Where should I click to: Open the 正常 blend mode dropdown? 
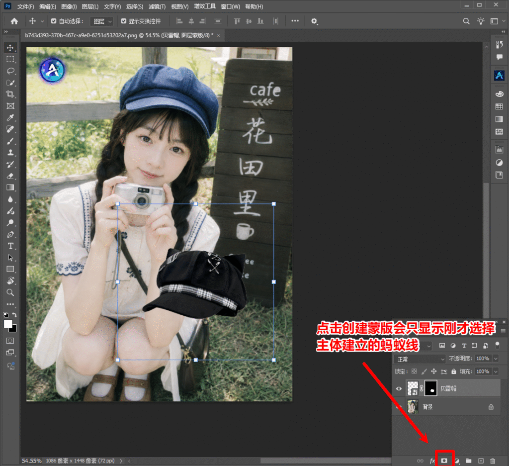pos(420,359)
